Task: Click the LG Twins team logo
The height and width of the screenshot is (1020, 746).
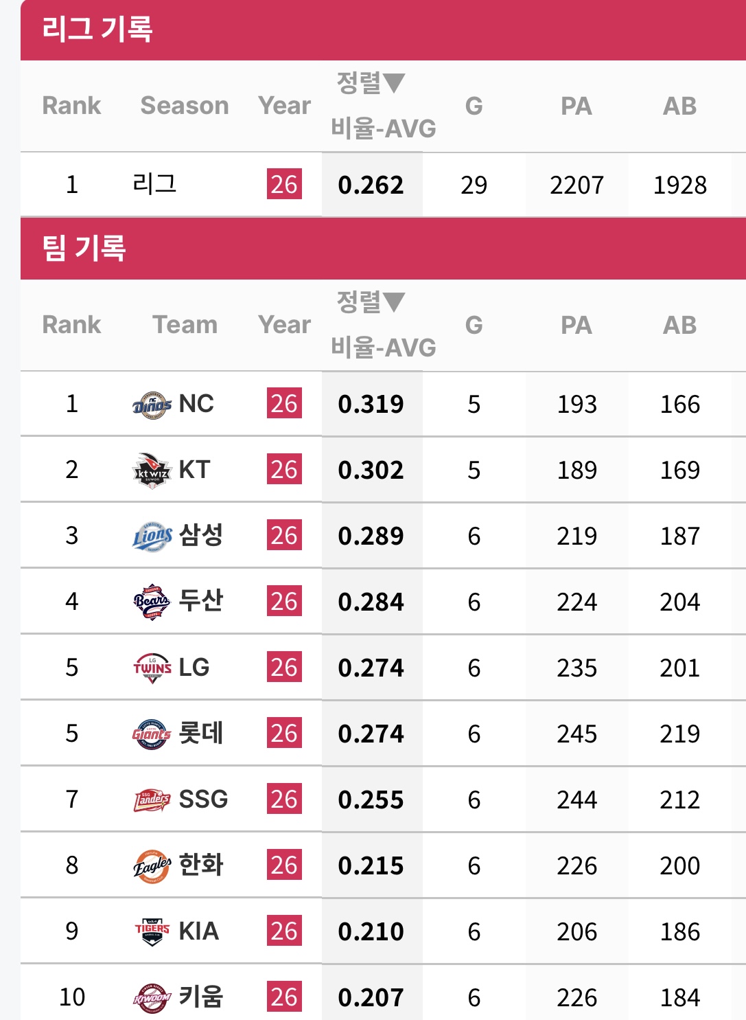Action: click(x=152, y=668)
